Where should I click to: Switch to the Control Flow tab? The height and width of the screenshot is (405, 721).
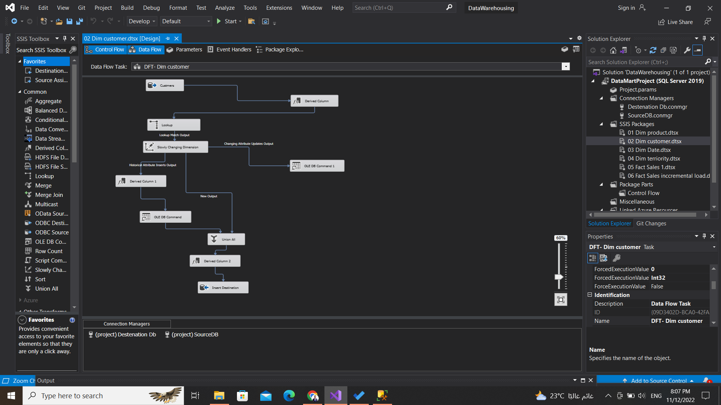[105, 49]
